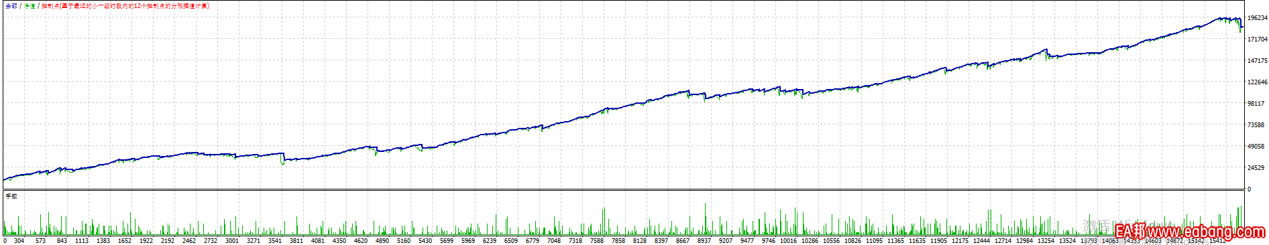Click trade number 6239 on the horizontal axis
The height and width of the screenshot is (245, 1269).
[490, 240]
